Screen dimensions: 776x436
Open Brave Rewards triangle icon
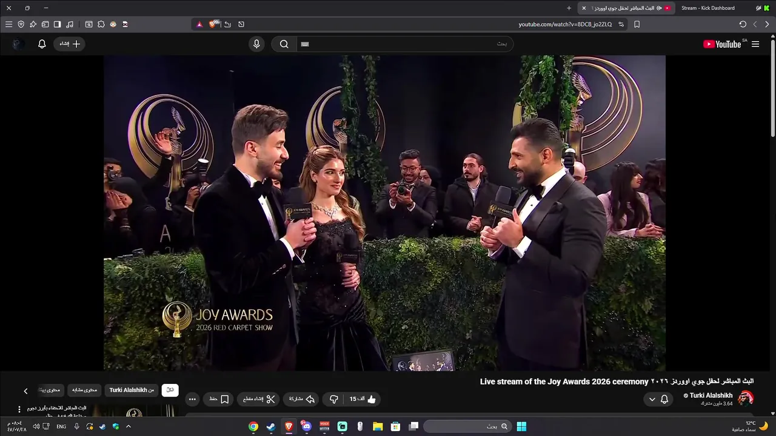coord(199,24)
